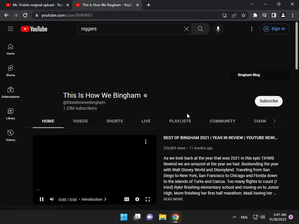
Task: Open Library in the sidebar
Action: [x=11, y=114]
